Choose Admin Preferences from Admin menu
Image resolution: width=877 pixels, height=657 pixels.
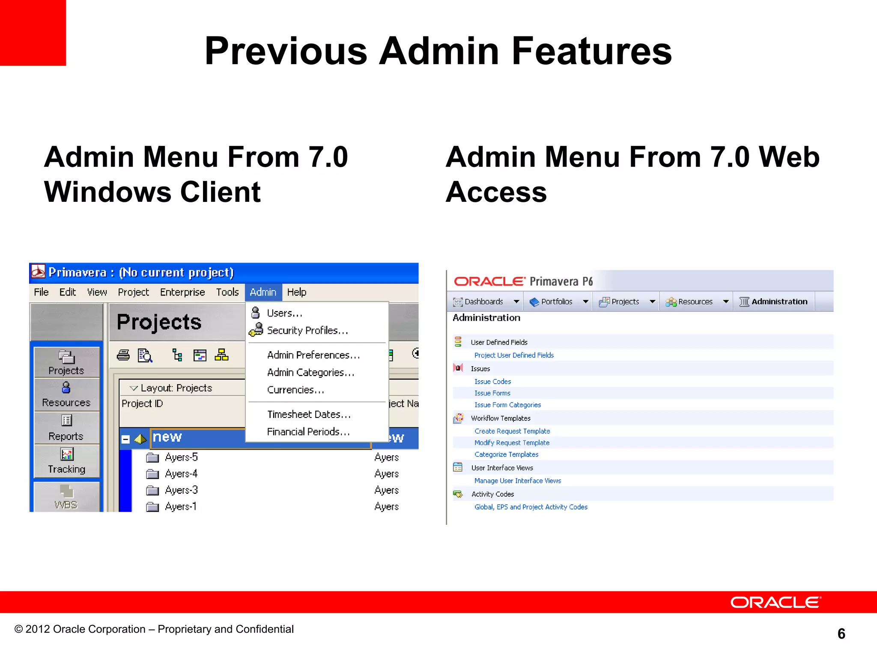(313, 355)
